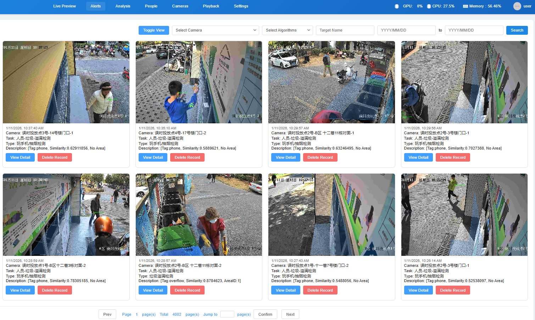Go to the Playback tab
The height and width of the screenshot is (320, 535).
click(211, 6)
